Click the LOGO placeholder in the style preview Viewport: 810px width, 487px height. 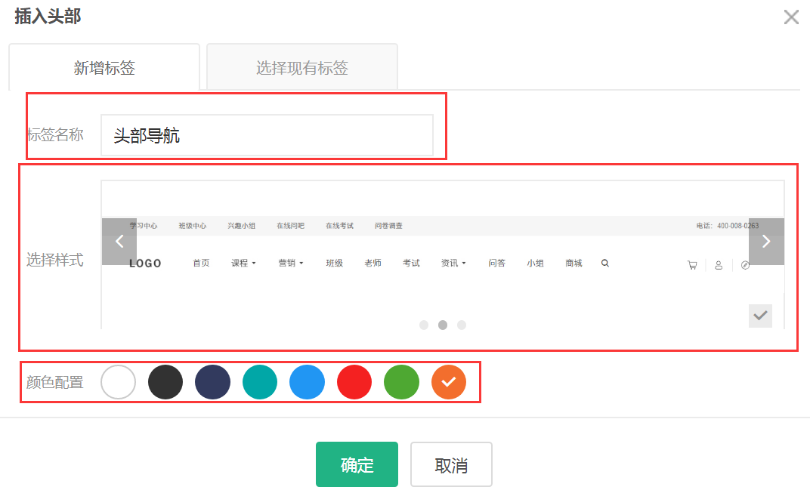click(x=144, y=263)
